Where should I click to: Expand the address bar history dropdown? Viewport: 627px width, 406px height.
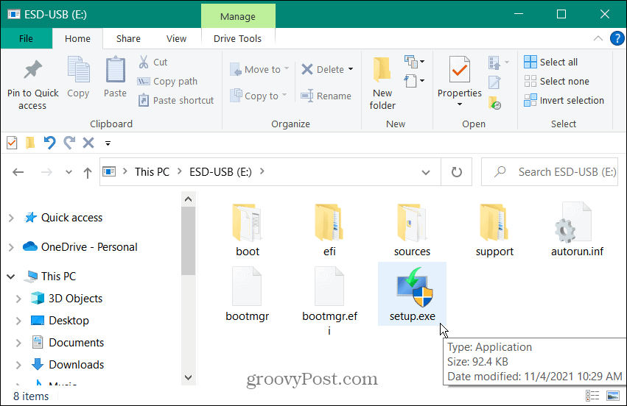(x=426, y=172)
